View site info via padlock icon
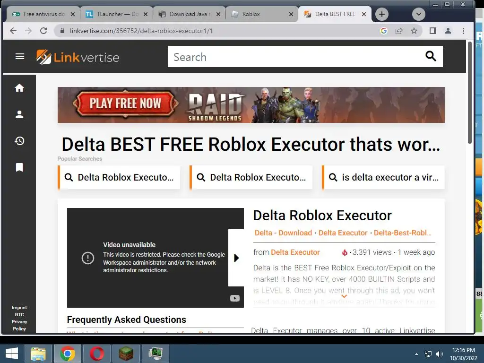The image size is (484, 363). (62, 31)
